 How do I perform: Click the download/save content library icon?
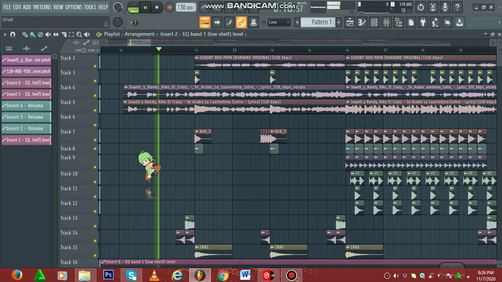pos(459,22)
